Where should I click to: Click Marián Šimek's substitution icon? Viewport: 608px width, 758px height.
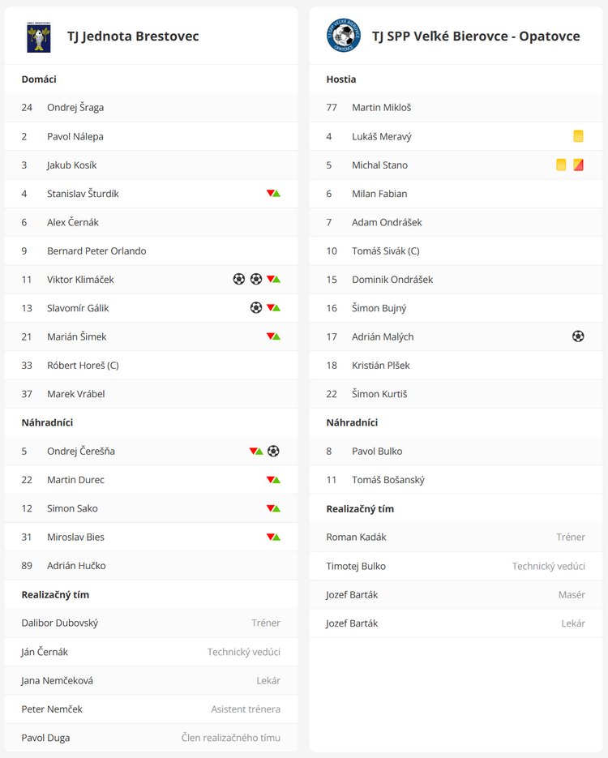pyautogui.click(x=273, y=336)
